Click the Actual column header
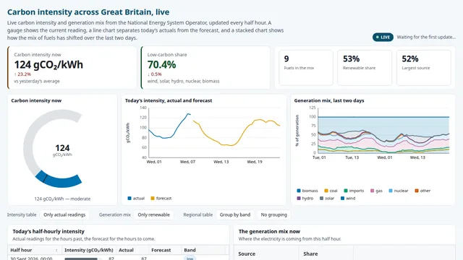The image size is (463, 260). coord(132,250)
